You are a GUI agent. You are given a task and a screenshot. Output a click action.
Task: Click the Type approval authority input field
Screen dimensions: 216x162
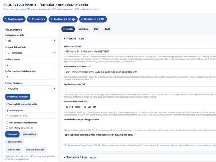coord(140,140)
